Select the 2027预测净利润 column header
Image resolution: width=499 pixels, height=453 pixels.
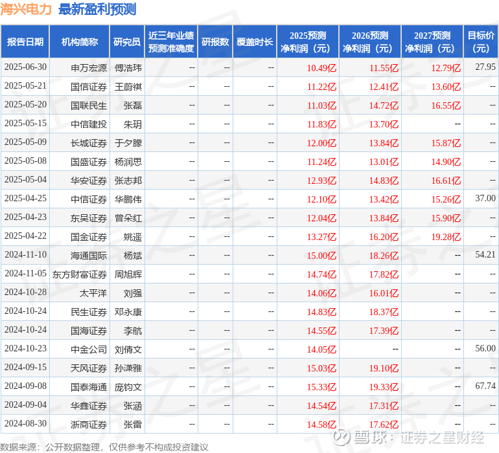click(432, 41)
